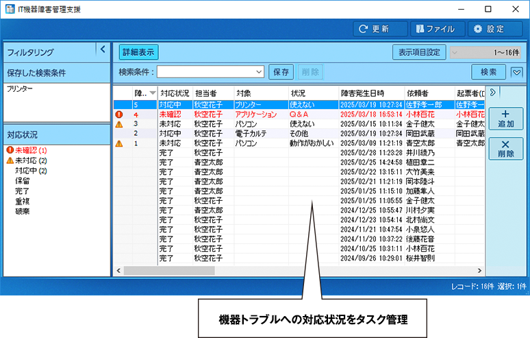The width and height of the screenshot is (530, 338).
Task: Select the 2025/03/15 10:11:34 date cell
Action: coord(371,124)
